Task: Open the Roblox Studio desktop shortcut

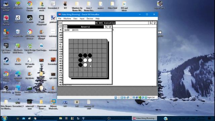Action: (x=18, y=90)
